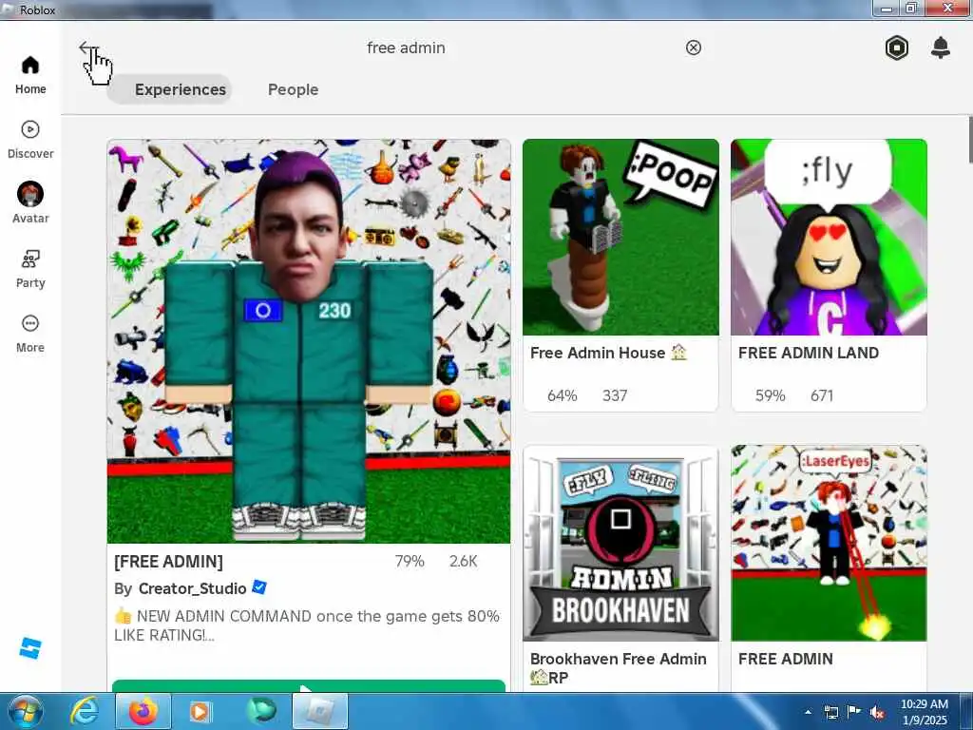
Task: Click the 671 player count
Action: [x=822, y=395]
